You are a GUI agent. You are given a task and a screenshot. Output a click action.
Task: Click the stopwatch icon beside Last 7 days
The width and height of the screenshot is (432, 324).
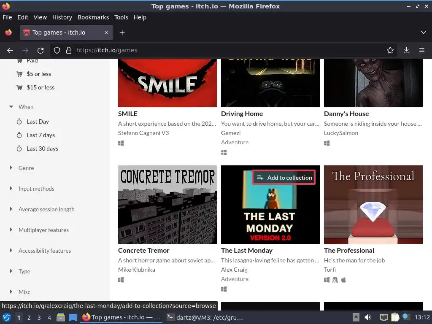[19, 135]
